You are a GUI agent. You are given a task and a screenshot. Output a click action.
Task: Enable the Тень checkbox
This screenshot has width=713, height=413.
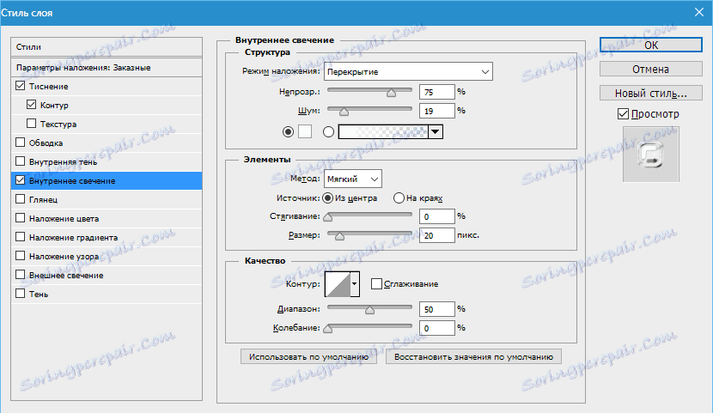20,294
